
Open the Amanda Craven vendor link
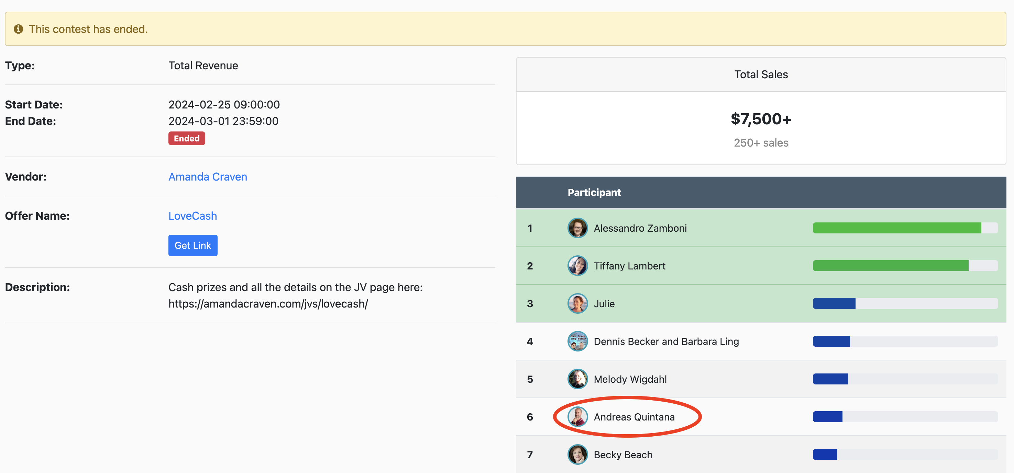pyautogui.click(x=208, y=177)
